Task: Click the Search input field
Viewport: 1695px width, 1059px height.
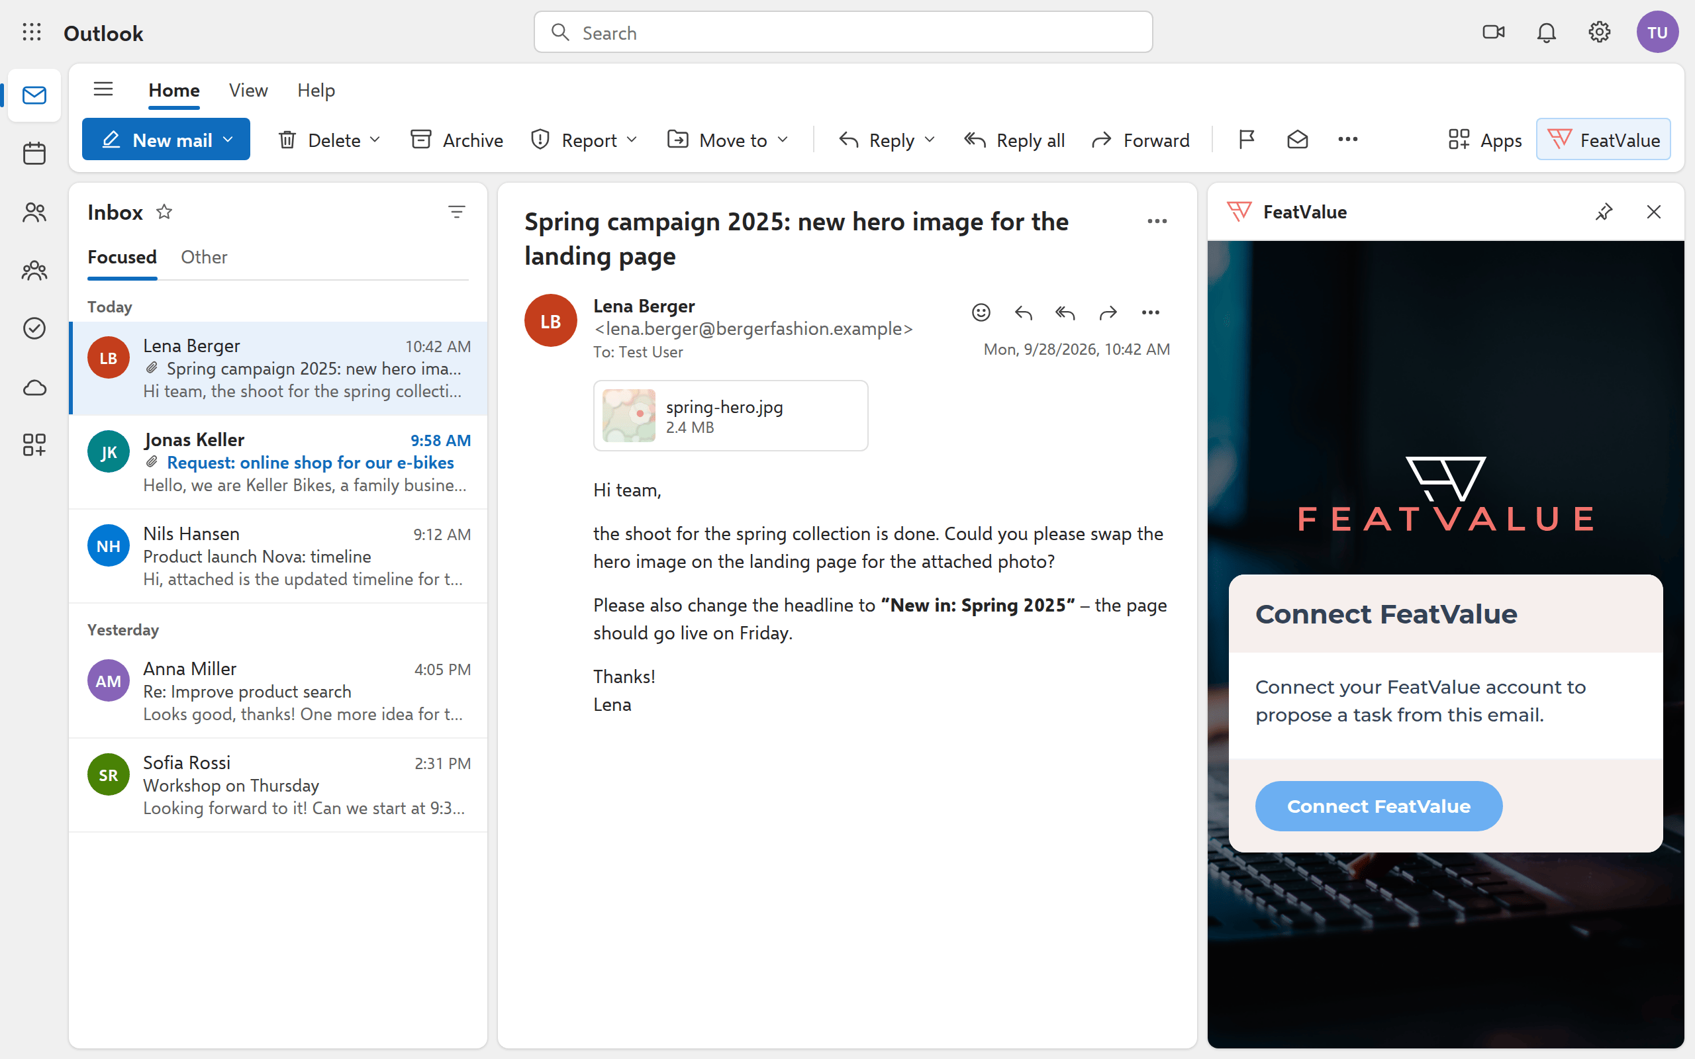Action: tap(843, 32)
